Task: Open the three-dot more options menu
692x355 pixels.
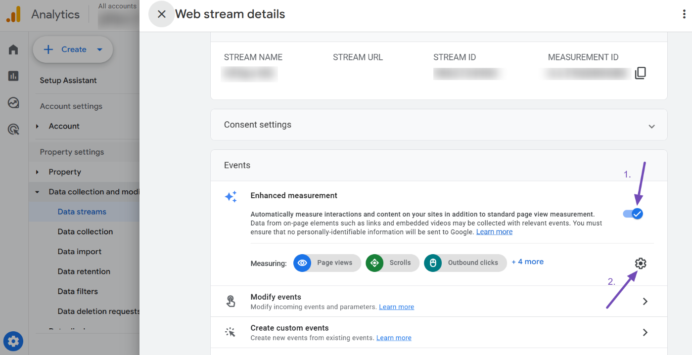Action: pos(684,14)
